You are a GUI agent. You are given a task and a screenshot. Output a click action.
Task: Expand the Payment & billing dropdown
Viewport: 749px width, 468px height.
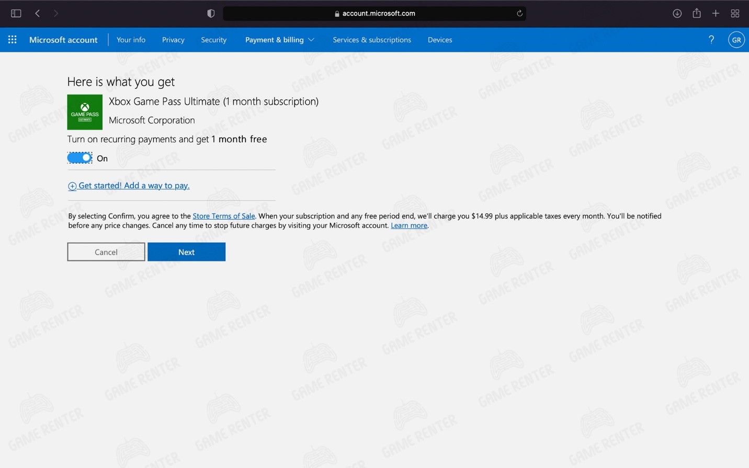[279, 40]
